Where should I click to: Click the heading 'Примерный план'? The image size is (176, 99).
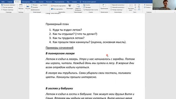coord(57,24)
